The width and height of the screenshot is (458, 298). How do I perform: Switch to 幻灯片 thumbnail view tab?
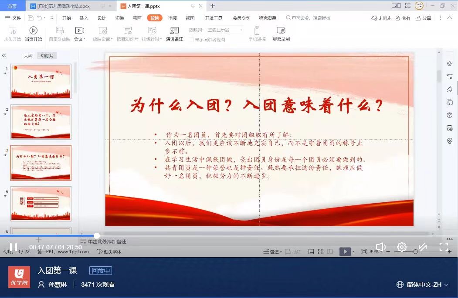[47, 56]
